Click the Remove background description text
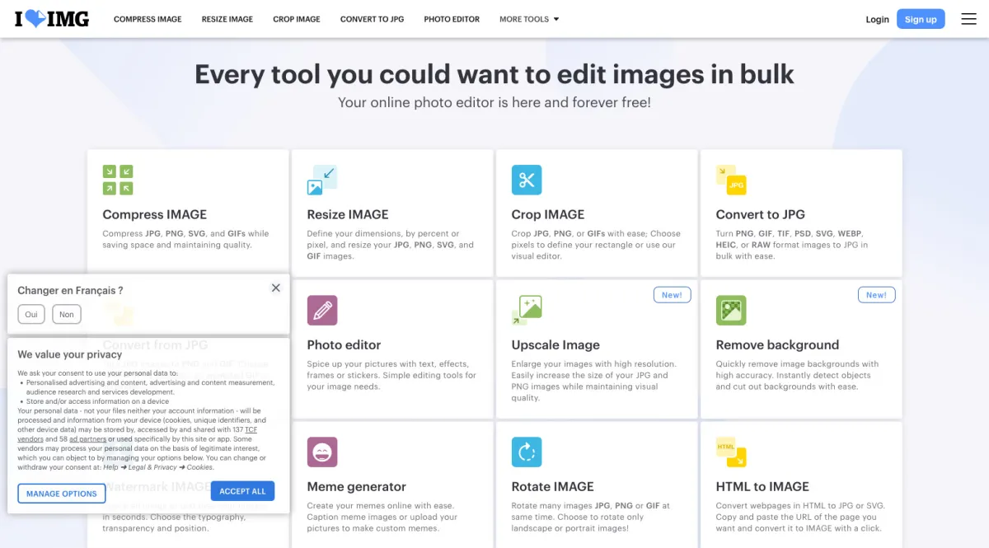Screen dimensions: 989x548 [797, 375]
